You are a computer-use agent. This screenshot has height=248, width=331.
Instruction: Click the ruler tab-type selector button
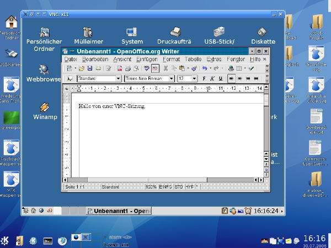[x=67, y=88]
